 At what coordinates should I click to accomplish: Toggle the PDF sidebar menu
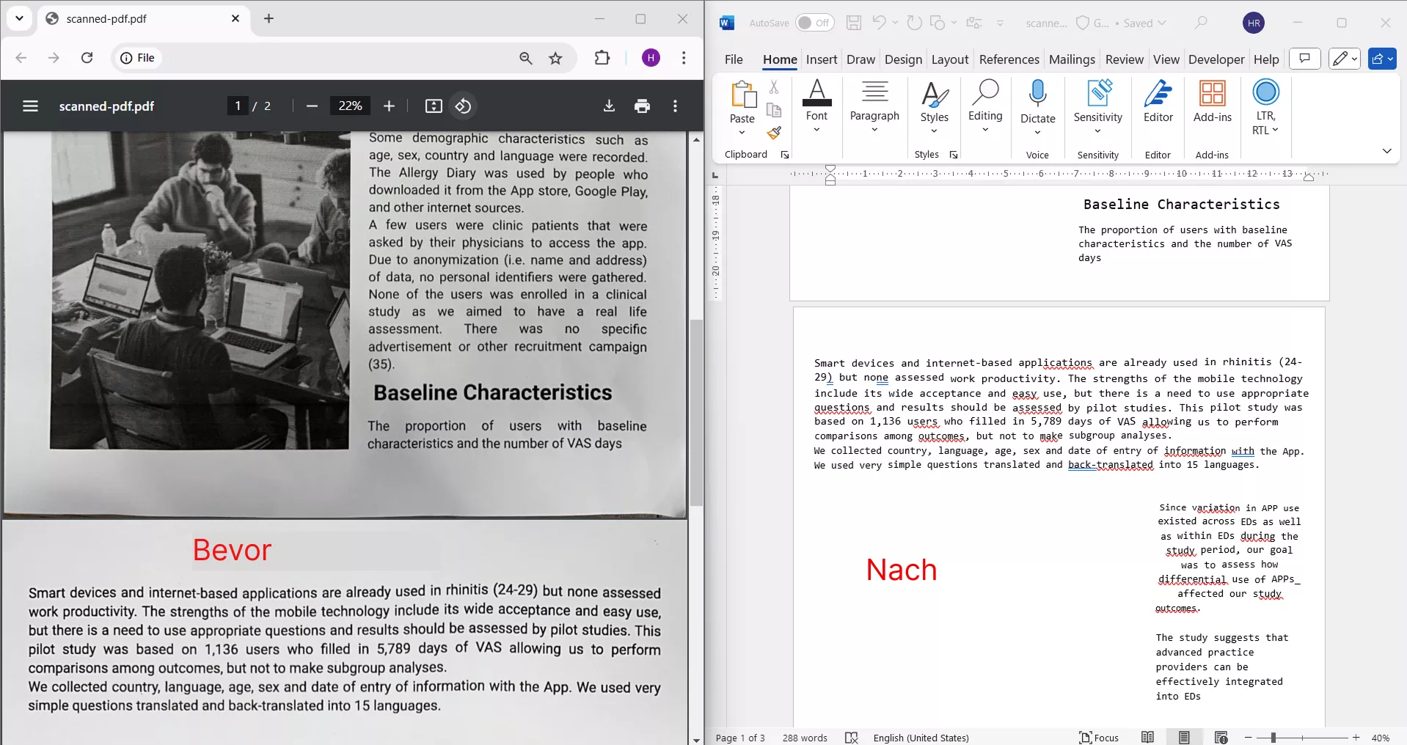(30, 106)
